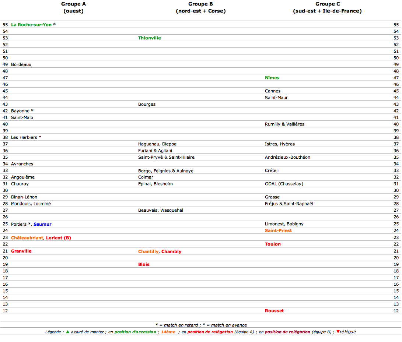The height and width of the screenshot is (342, 402).
Task: Click red Granville at 21 points
Action: [x=21, y=251]
